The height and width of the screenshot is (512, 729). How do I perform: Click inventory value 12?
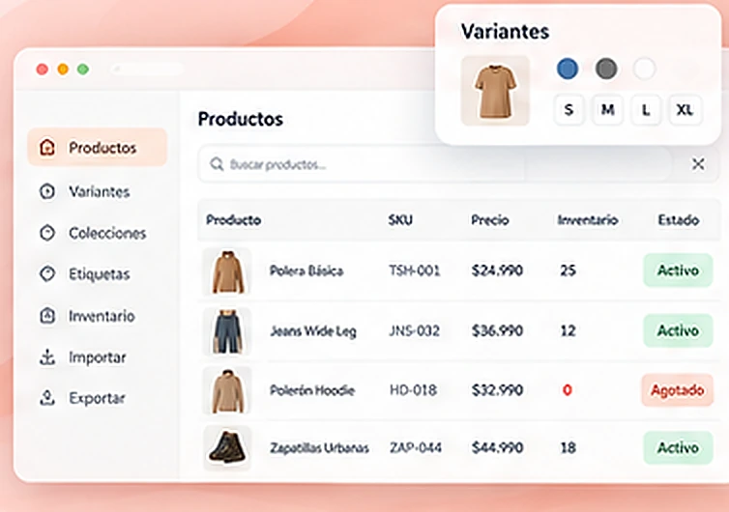(x=569, y=330)
